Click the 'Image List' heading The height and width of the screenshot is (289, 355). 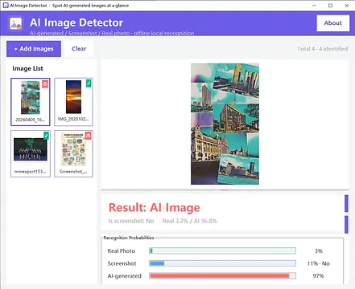point(27,68)
